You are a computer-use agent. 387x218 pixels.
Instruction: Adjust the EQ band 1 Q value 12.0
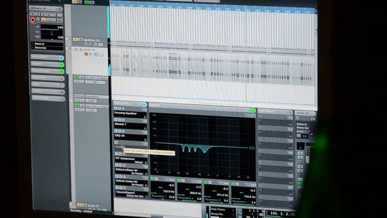click(x=171, y=197)
